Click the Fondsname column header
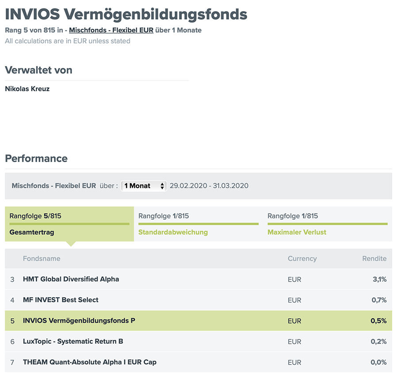 click(x=42, y=259)
